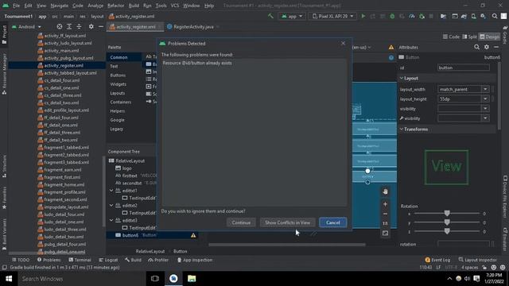509x286 pixels.
Task: Click the select opened file target icon
Action: [x=60, y=27]
